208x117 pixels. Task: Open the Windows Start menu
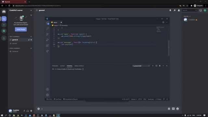point(2,115)
